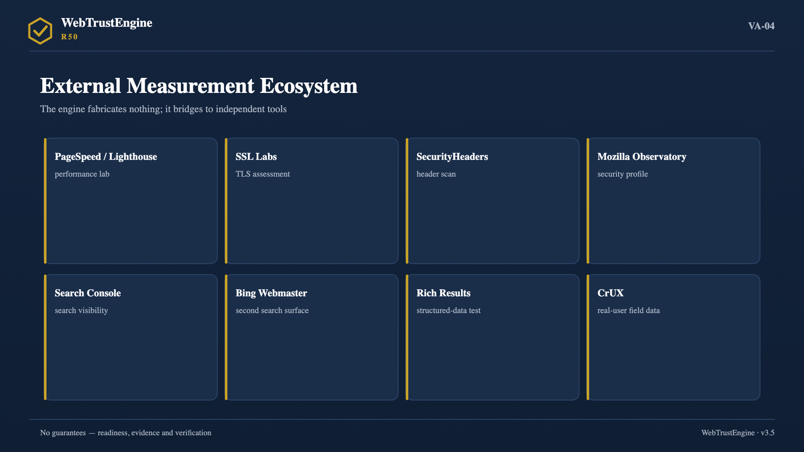Open the PageSpeed / Lighthouse card
This screenshot has width=804, height=452.
(131, 201)
